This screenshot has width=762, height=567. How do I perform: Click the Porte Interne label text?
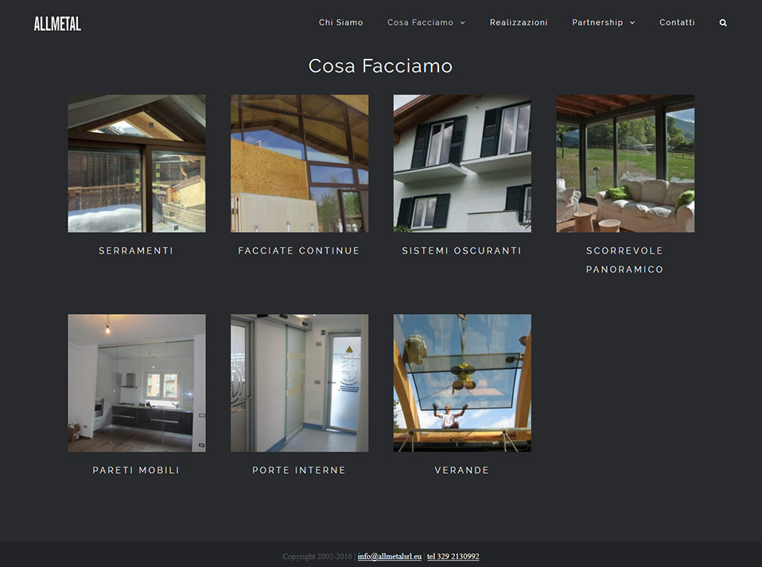click(x=299, y=470)
